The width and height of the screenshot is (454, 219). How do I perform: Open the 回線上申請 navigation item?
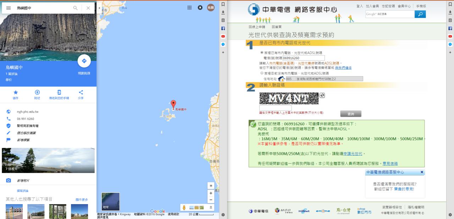pos(257,27)
